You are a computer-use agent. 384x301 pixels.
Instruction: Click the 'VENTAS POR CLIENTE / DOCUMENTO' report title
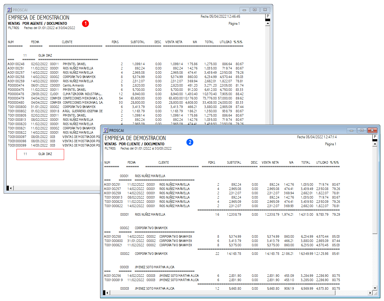pyautogui.click(x=134, y=144)
